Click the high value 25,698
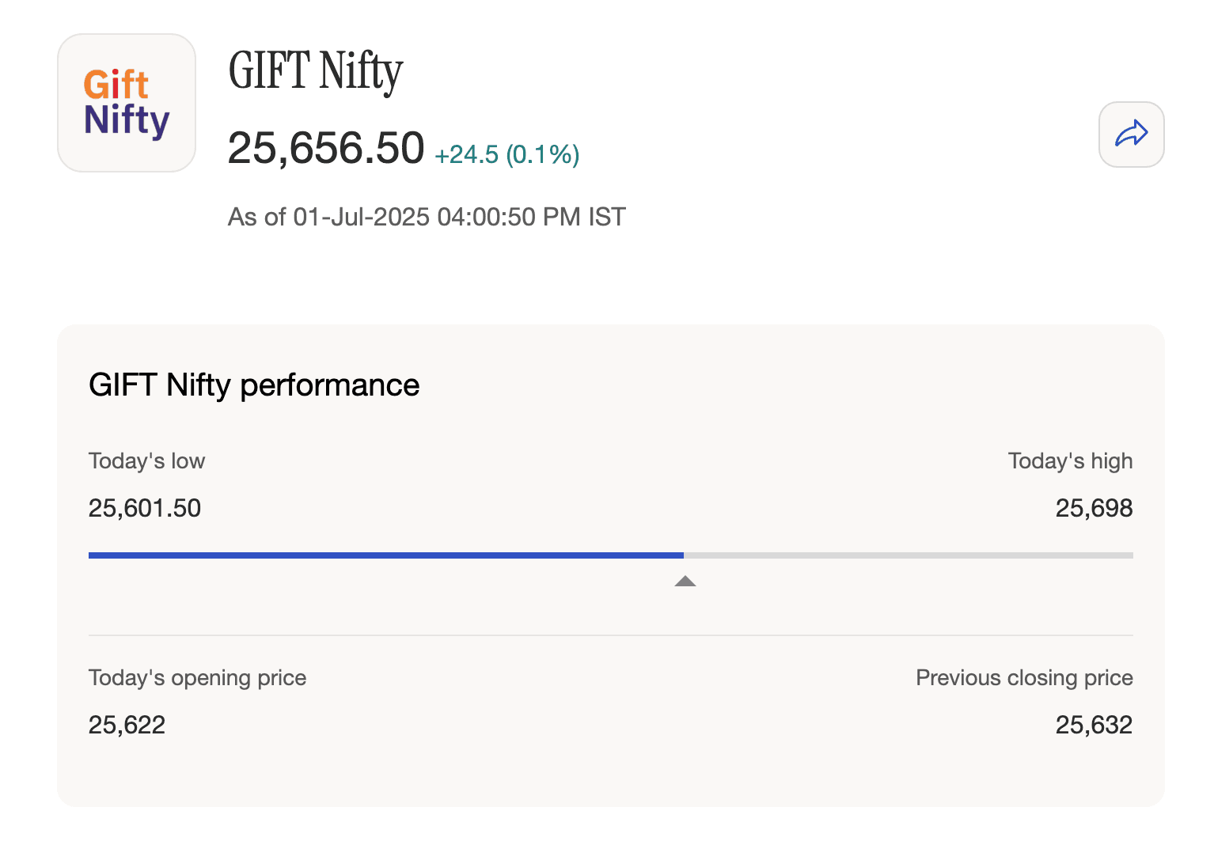1214x864 pixels. coord(1094,508)
